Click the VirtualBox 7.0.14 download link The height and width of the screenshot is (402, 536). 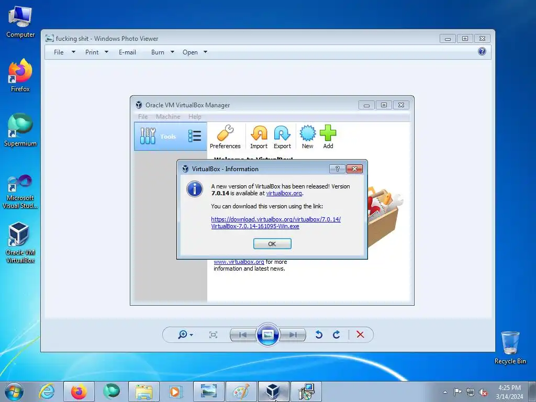click(x=276, y=223)
